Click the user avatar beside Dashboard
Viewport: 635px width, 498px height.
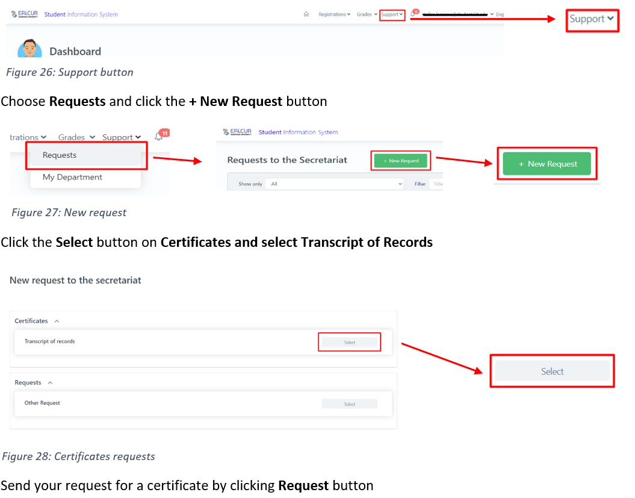pos(29,49)
